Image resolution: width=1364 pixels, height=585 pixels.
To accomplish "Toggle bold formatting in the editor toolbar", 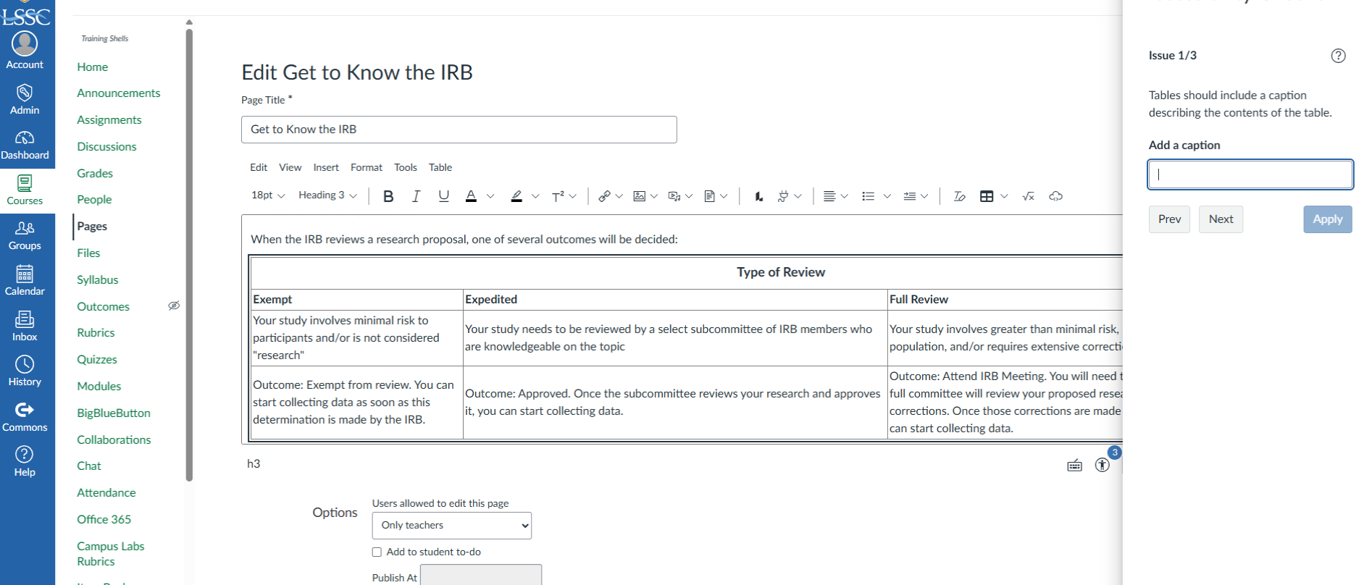I will [x=388, y=196].
